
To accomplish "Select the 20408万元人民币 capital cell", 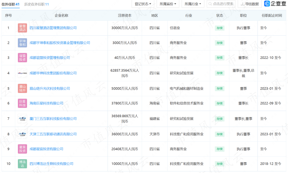I will coord(125,149).
